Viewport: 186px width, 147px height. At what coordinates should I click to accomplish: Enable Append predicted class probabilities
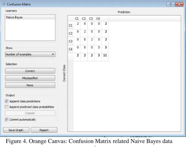coord(6,107)
